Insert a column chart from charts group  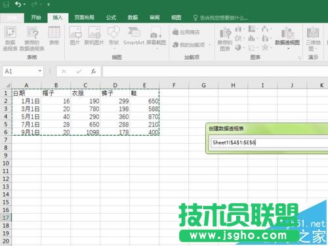[239, 30]
